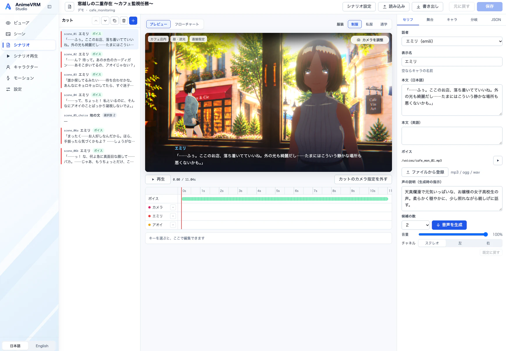The height and width of the screenshot is (351, 506).
Task: Open the 話者 speaker dropdown
Action: point(452,41)
